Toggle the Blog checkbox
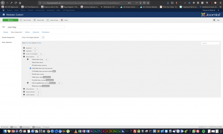The width and height of the screenshot is (223, 134). coord(31,86)
